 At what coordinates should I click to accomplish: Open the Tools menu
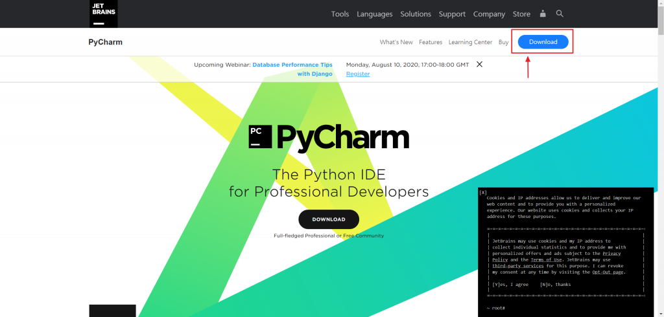(x=340, y=14)
